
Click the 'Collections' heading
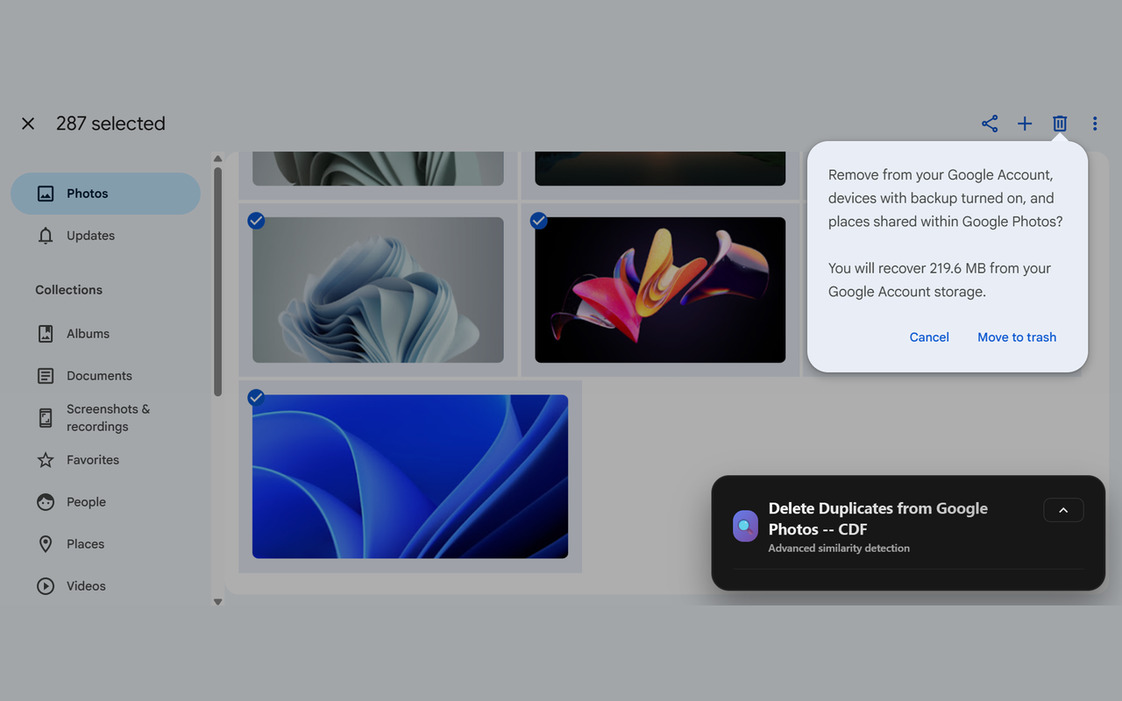point(68,290)
